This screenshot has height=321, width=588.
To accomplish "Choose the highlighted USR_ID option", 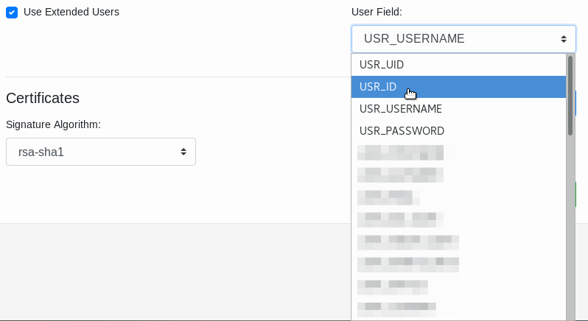I will pos(378,87).
